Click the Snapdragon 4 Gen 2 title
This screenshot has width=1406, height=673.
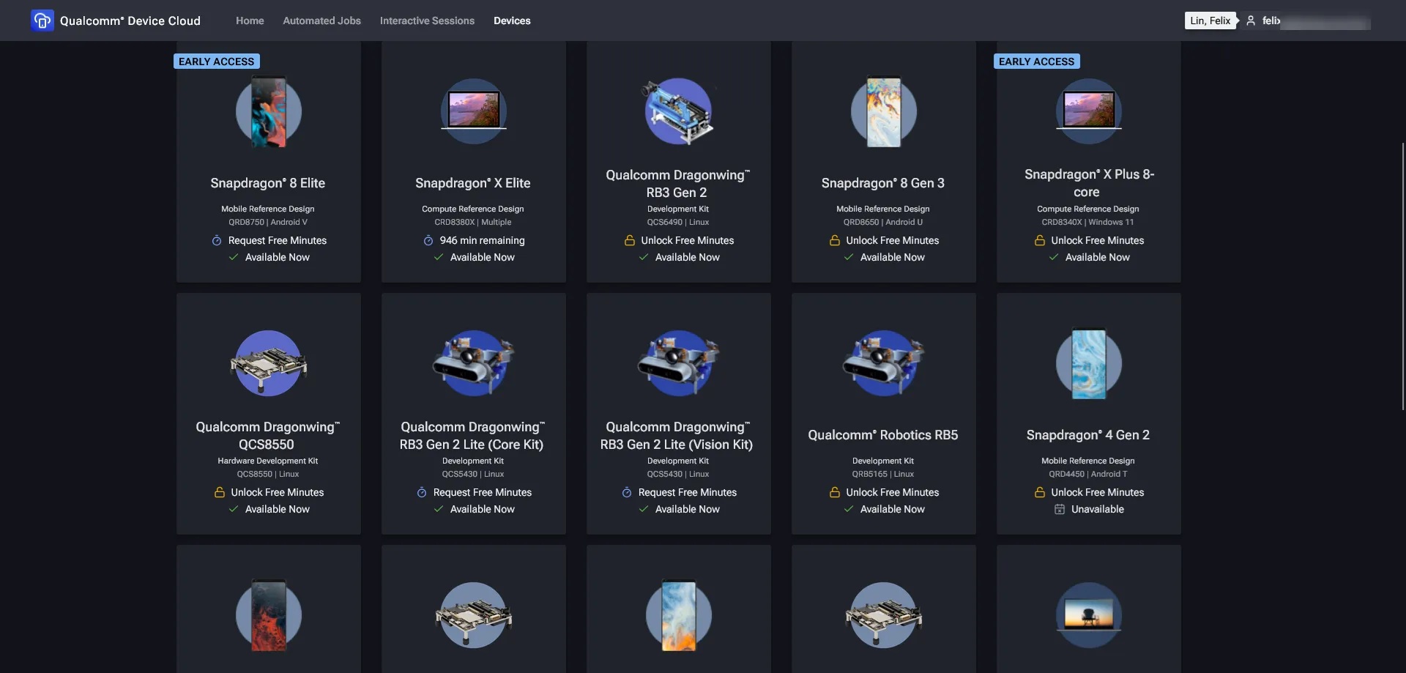tap(1088, 435)
